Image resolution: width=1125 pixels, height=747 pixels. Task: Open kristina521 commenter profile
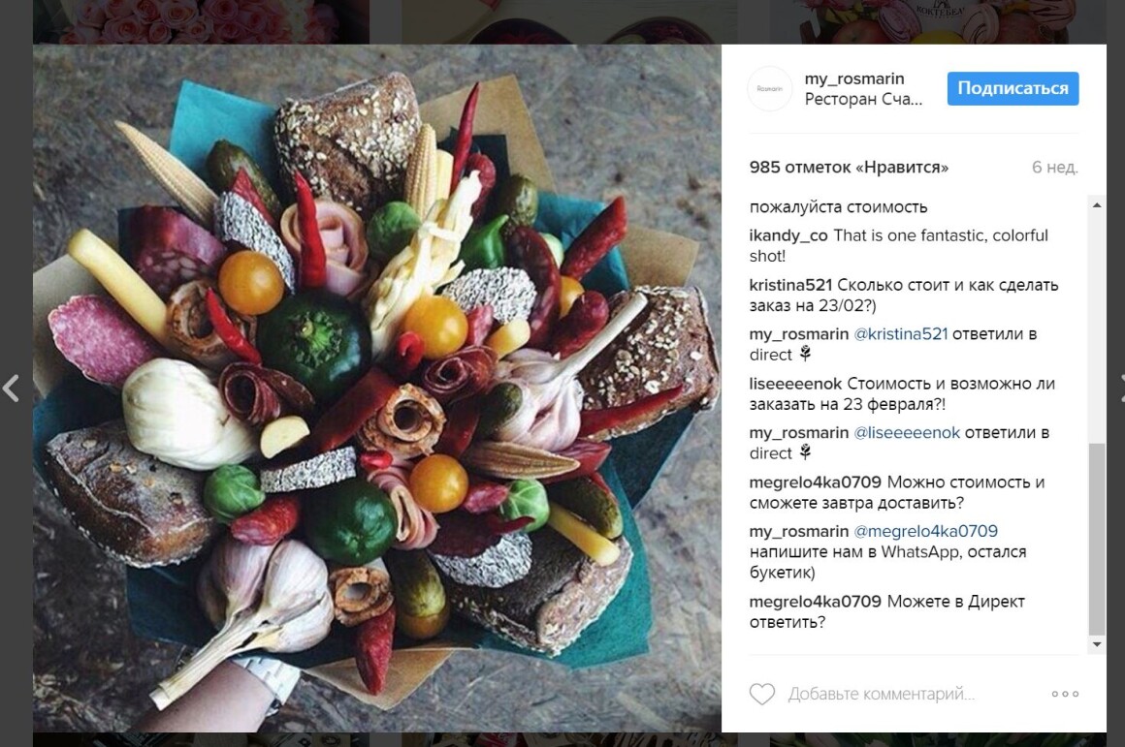[x=790, y=285]
